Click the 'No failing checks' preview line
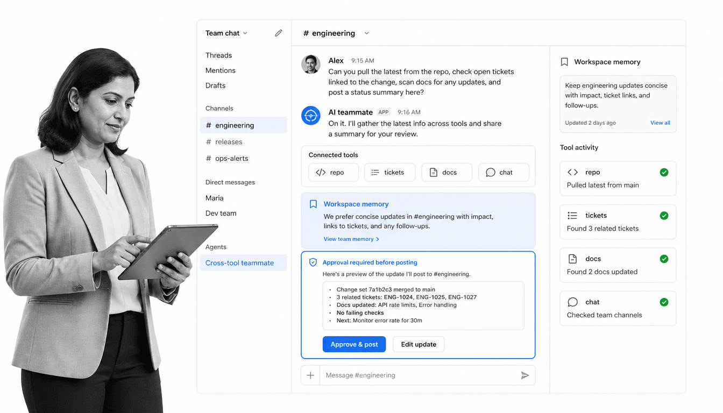This screenshot has height=413, width=723. [360, 313]
